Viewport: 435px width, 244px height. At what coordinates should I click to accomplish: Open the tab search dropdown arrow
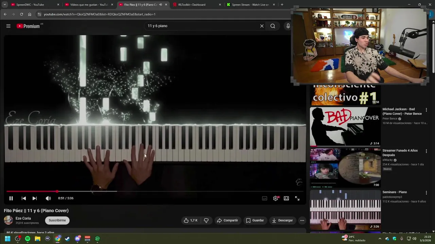(x=4, y=5)
